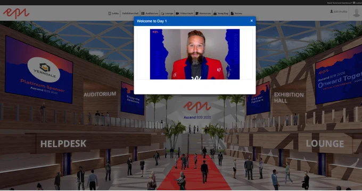The height and width of the screenshot is (191, 362).
Task: Close the Welcome to Day 1 popup
Action: (251, 21)
